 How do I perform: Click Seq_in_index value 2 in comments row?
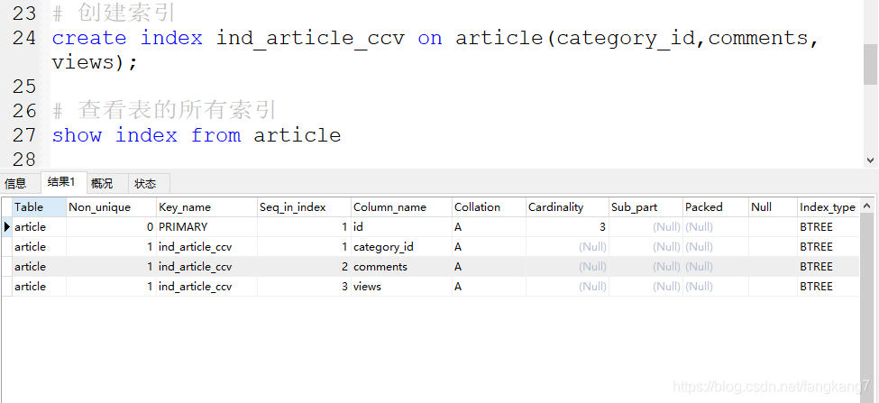point(305,266)
